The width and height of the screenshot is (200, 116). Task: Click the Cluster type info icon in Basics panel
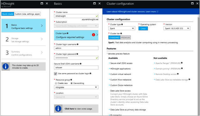pos(67,33)
